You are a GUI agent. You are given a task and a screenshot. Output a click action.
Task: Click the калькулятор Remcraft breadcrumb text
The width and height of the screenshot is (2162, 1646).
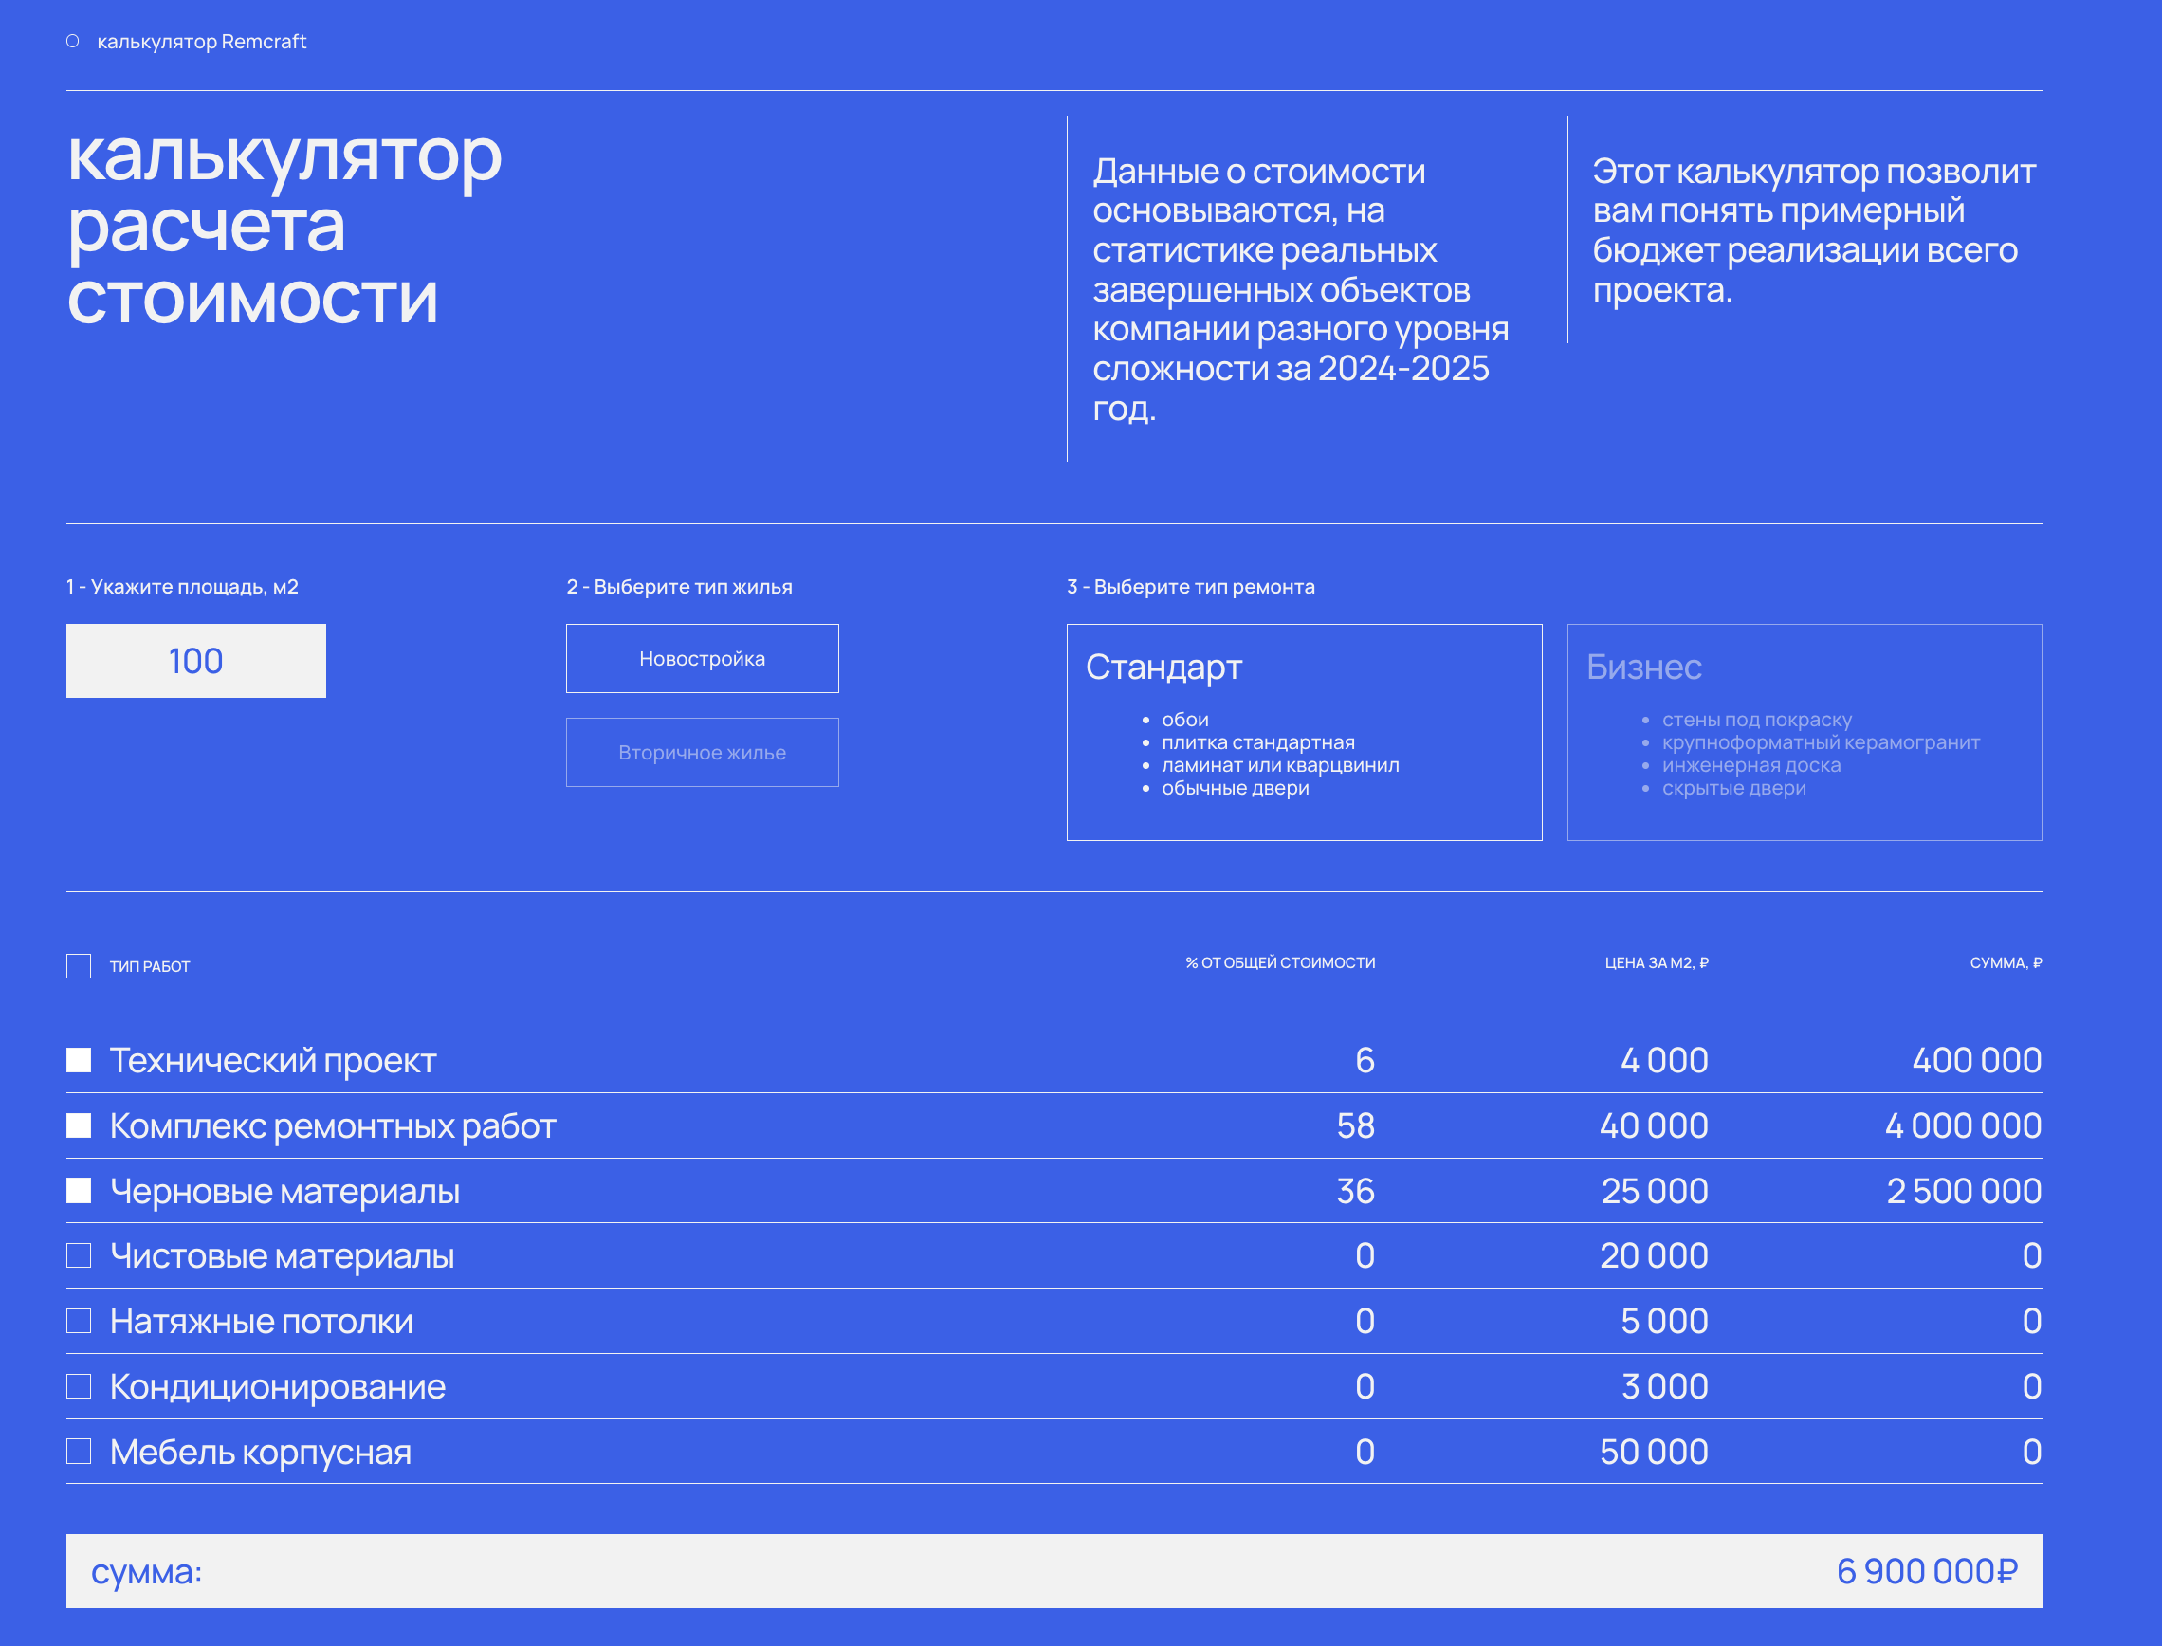(x=202, y=41)
